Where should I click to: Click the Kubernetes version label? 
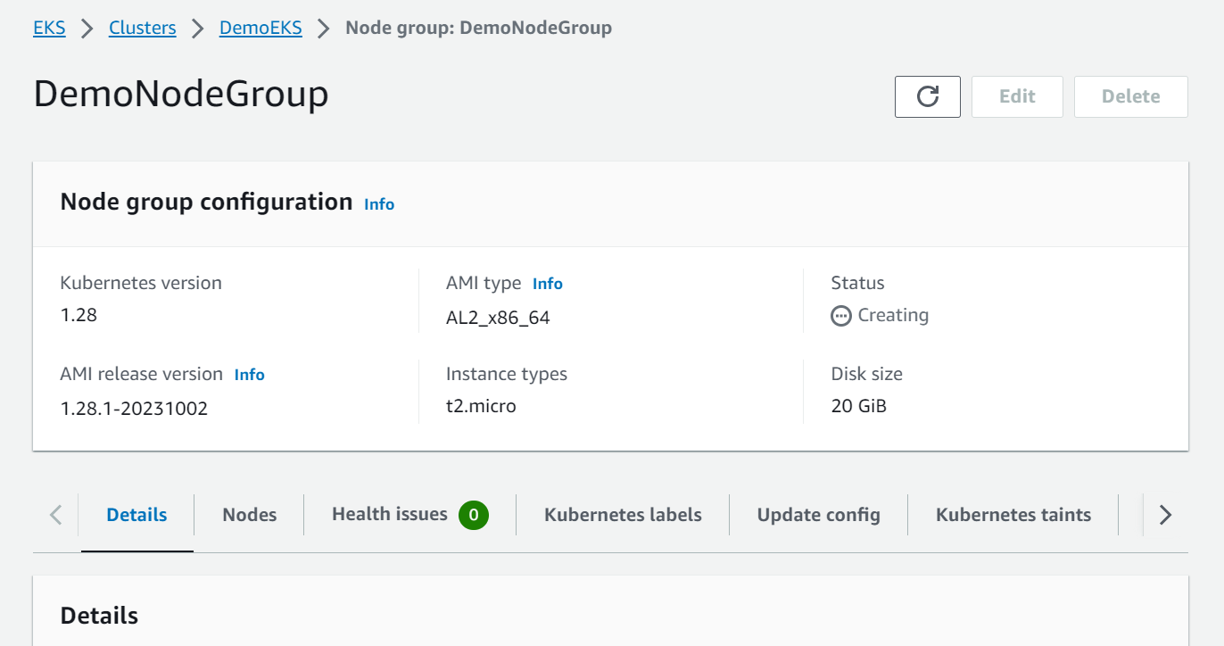[x=141, y=283]
